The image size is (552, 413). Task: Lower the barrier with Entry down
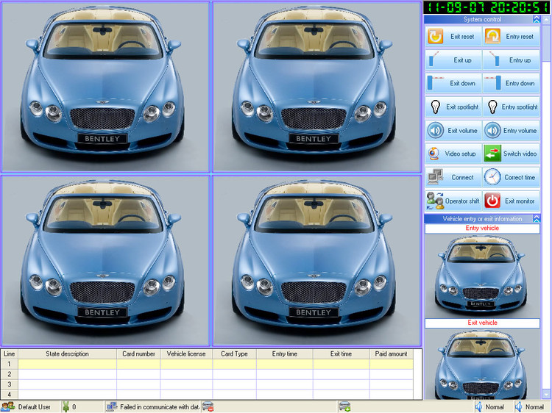point(511,83)
